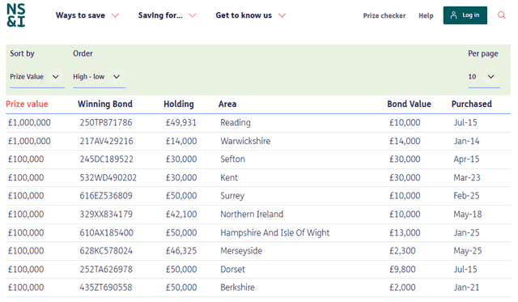Click bond value £9,800
This screenshot has width=518, height=302.
[x=402, y=270]
